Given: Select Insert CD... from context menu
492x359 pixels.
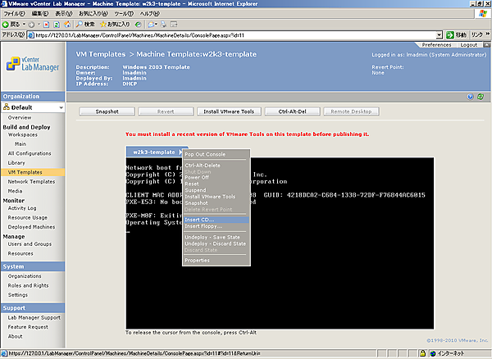Looking at the screenshot, I should pyautogui.click(x=199, y=220).
